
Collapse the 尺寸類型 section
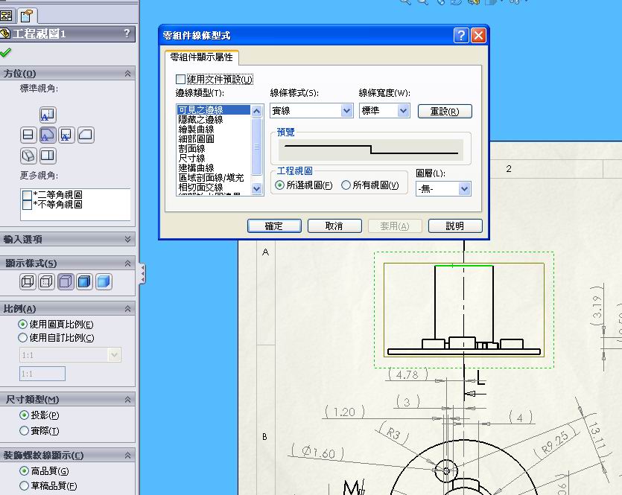pyautogui.click(x=127, y=400)
